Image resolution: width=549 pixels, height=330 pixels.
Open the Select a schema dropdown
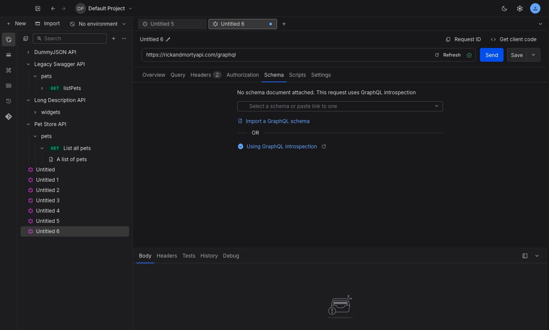[x=340, y=106]
